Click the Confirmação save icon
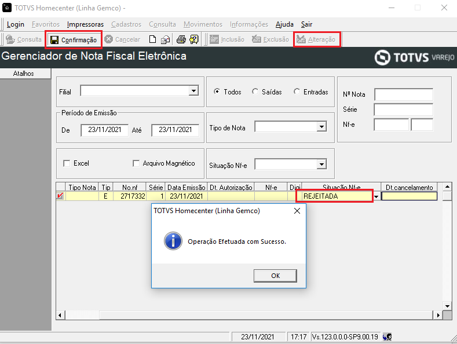 pyautogui.click(x=54, y=39)
